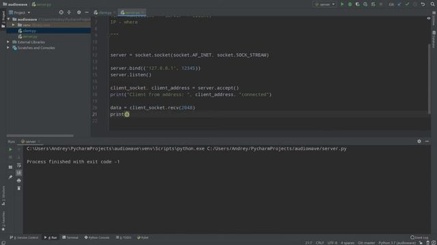Image resolution: width=437 pixels, height=245 pixels.
Task: Pin the Run tab with pin icon
Action: pyautogui.click(x=10, y=177)
